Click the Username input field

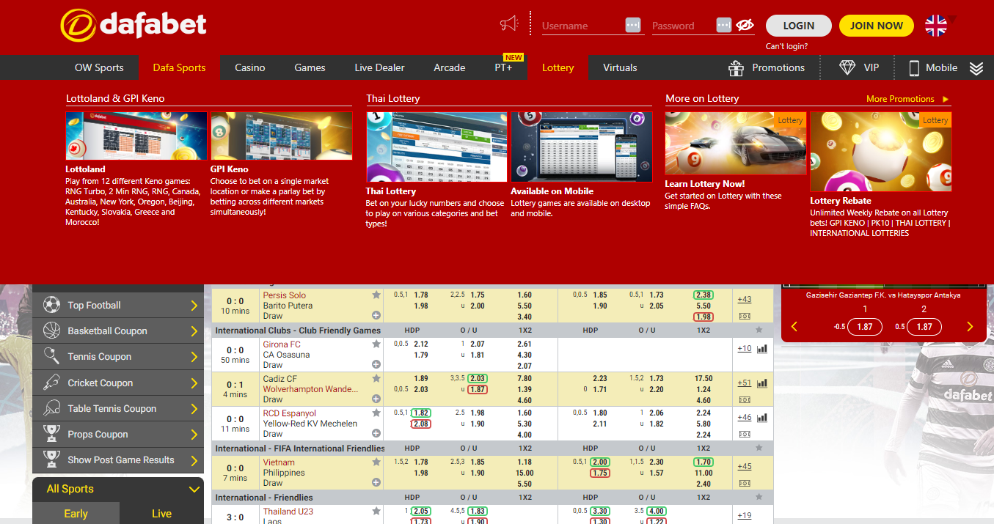coord(581,26)
